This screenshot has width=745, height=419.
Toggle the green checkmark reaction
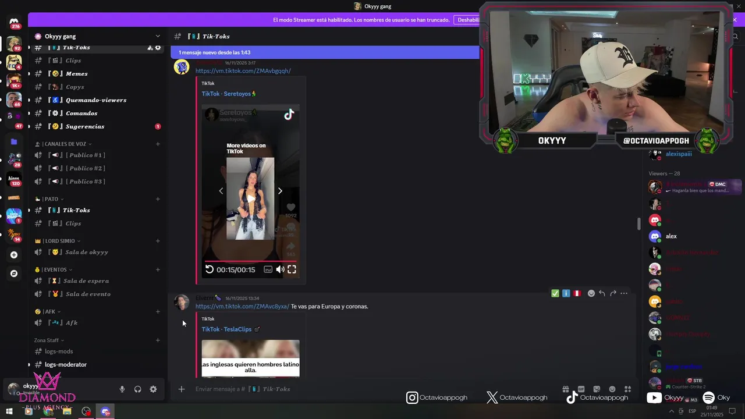coord(555,293)
